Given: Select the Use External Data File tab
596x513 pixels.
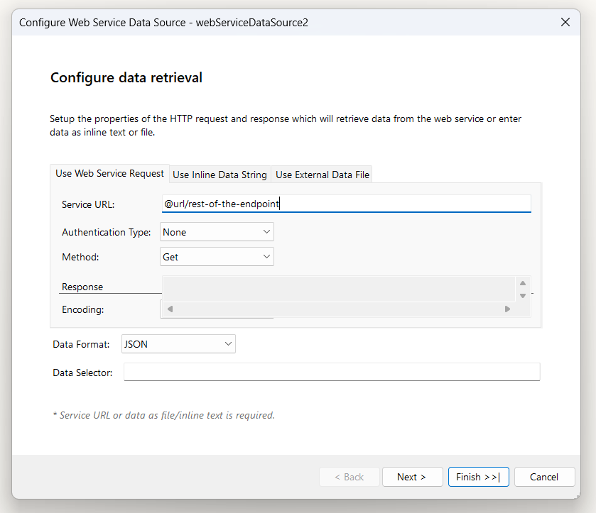Looking at the screenshot, I should [x=322, y=175].
